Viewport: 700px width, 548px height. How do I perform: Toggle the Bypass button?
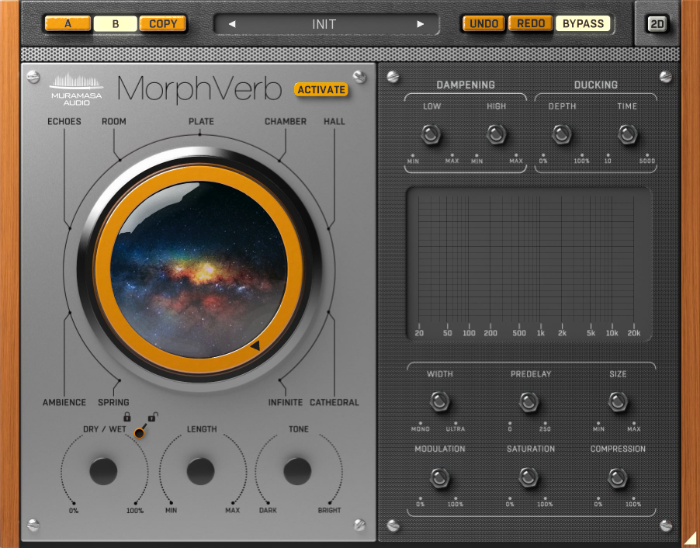pyautogui.click(x=583, y=23)
